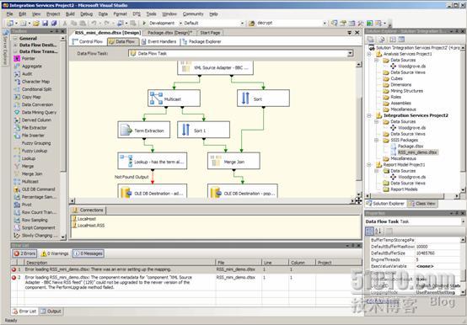Open the Server Explorer side tab

point(4,48)
